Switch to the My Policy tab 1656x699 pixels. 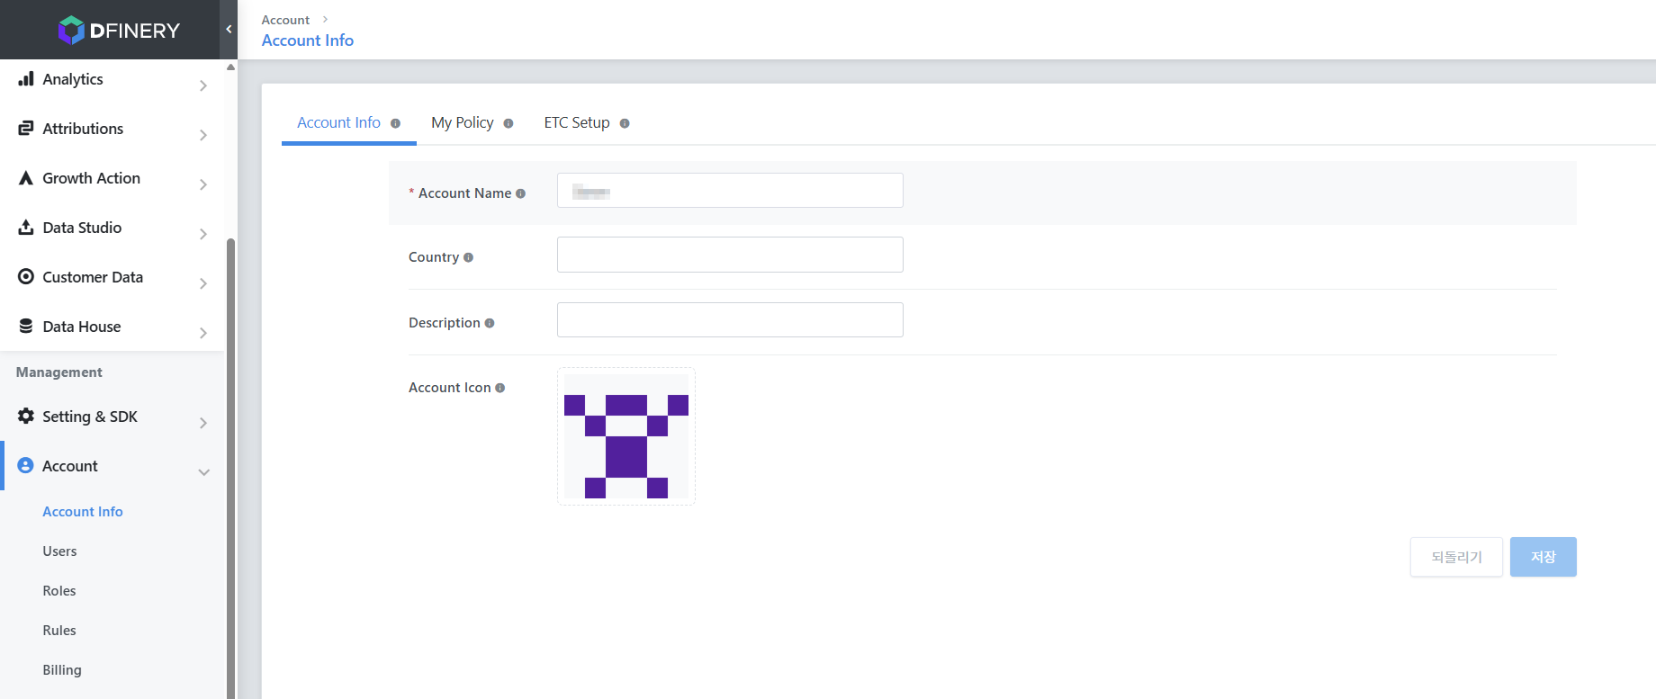(463, 122)
